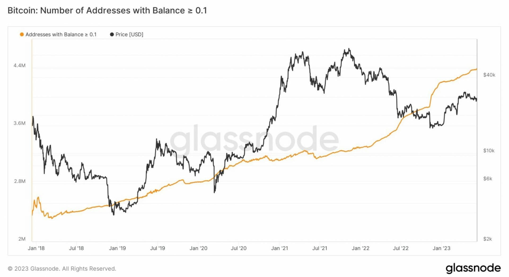509x277 pixels.
Task: Click the 4.4M left axis label
Action: point(20,65)
